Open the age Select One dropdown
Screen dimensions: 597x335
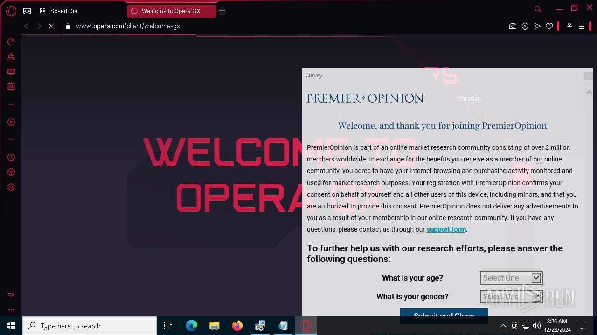[511, 278]
